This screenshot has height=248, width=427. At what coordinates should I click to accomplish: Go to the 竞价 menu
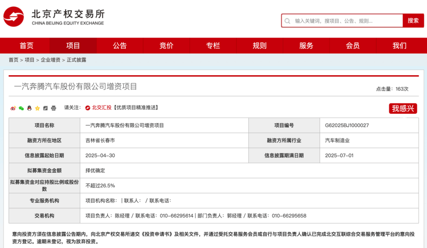tap(166, 45)
